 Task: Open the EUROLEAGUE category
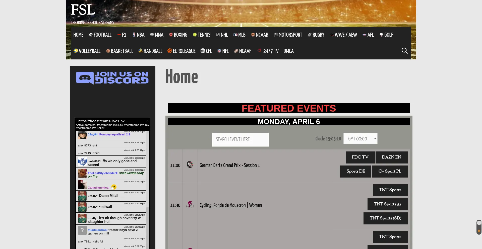click(x=182, y=51)
